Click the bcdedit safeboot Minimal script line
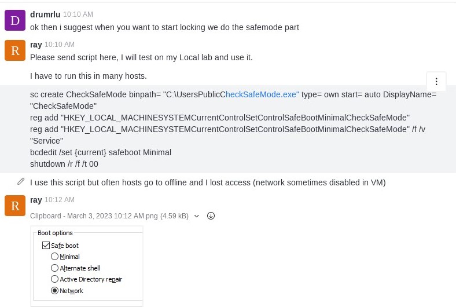This screenshot has height=307, width=456. point(101,152)
